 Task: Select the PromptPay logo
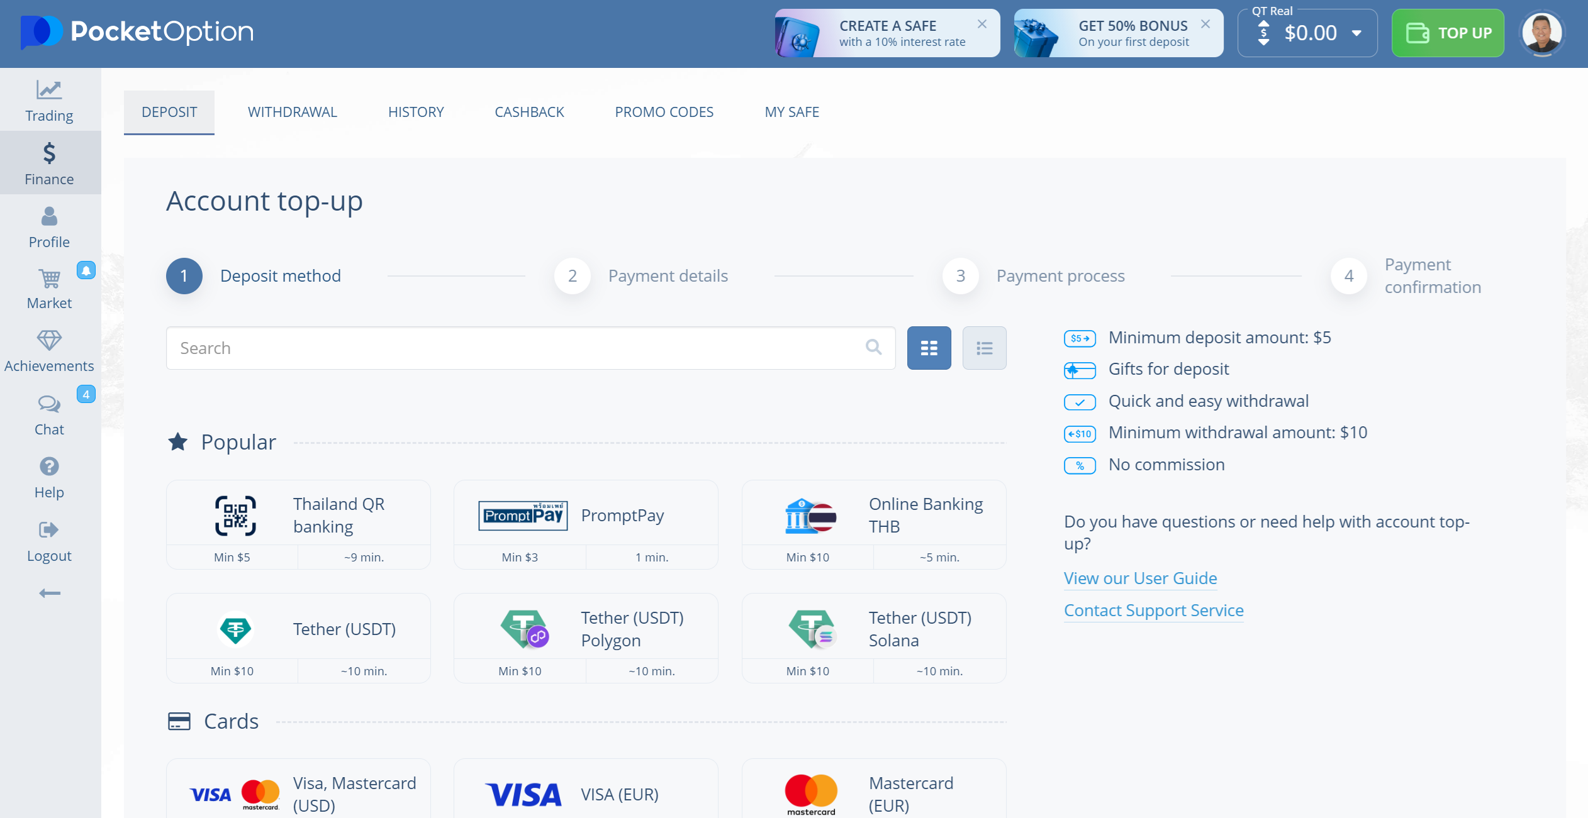tap(523, 516)
